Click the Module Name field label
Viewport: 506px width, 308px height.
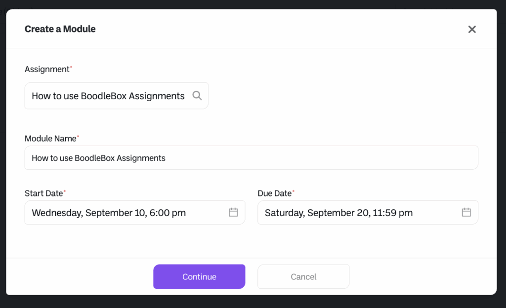(x=50, y=139)
